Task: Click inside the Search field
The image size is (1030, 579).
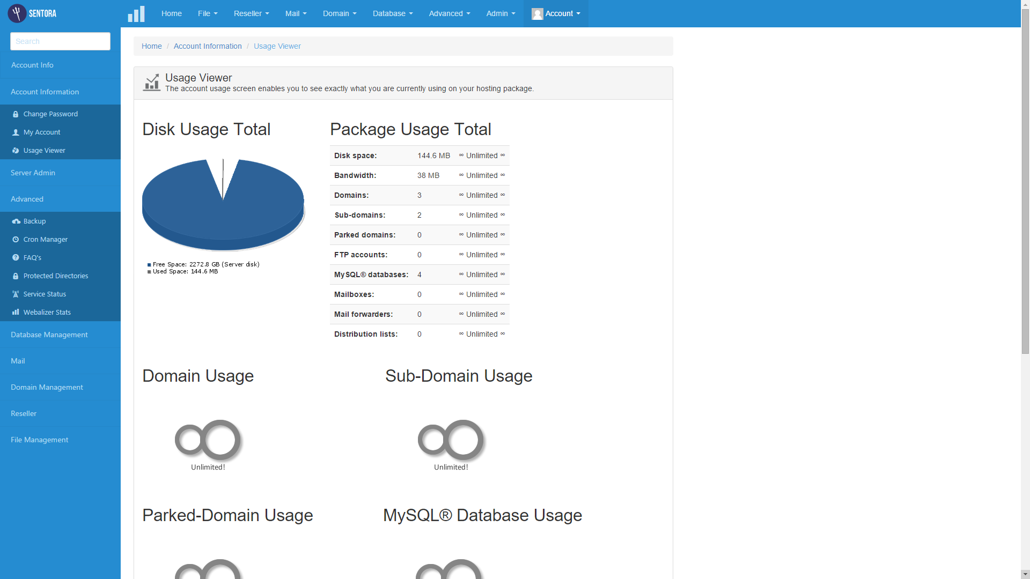Action: point(60,41)
